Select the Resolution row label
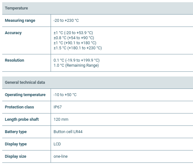Screen dimensions: 193x165 pos(15,60)
